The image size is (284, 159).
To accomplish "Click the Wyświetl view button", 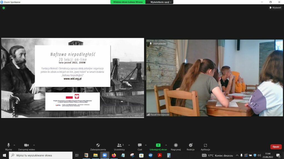I will pyautogui.click(x=275, y=8).
